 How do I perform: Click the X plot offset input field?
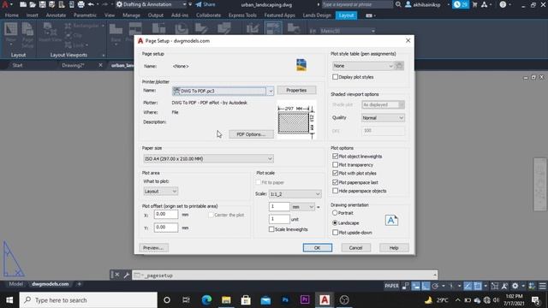pyautogui.click(x=166, y=214)
